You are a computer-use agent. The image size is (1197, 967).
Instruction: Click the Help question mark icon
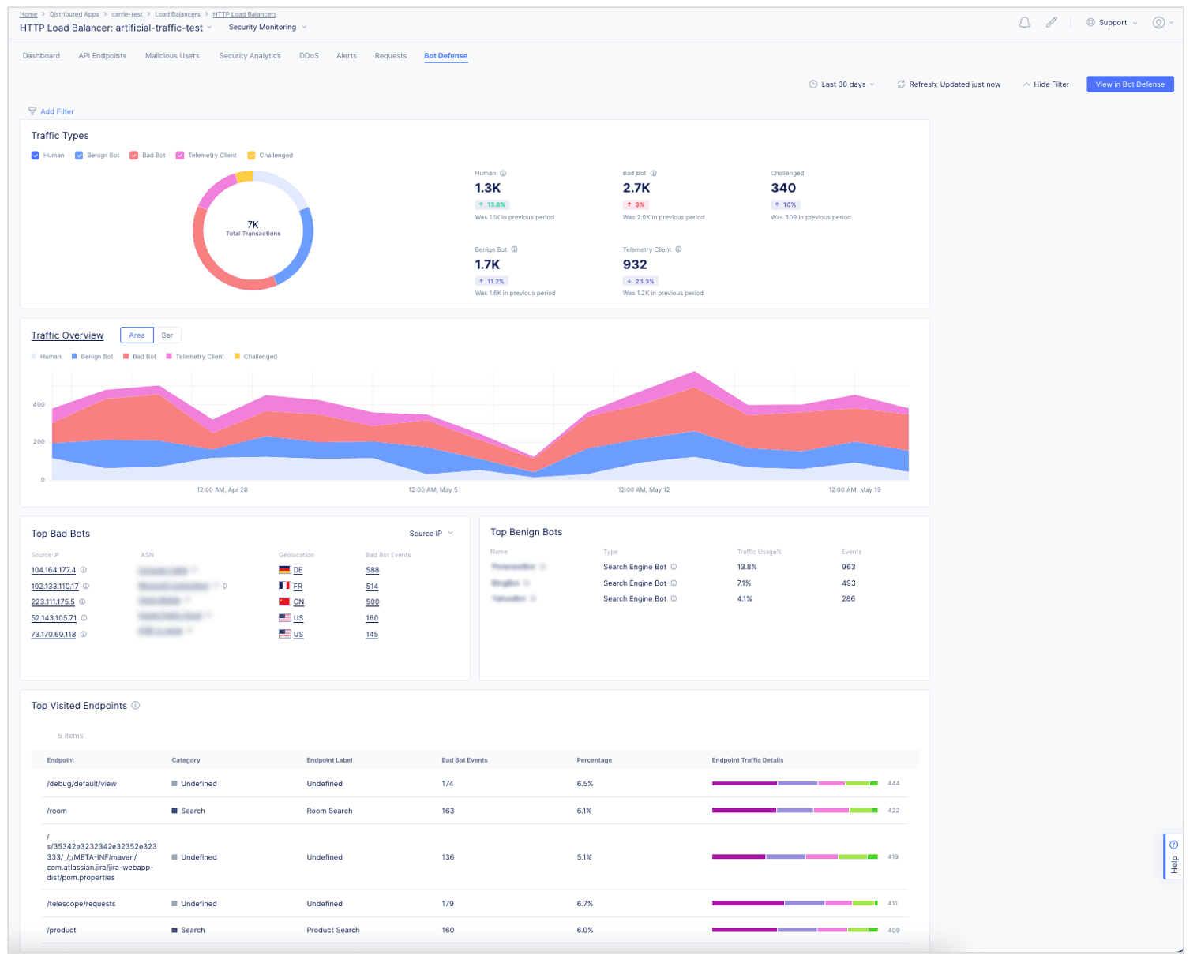[1174, 845]
